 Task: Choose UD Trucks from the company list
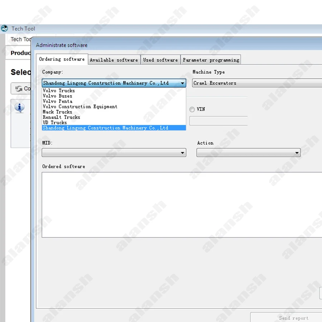coord(114,123)
